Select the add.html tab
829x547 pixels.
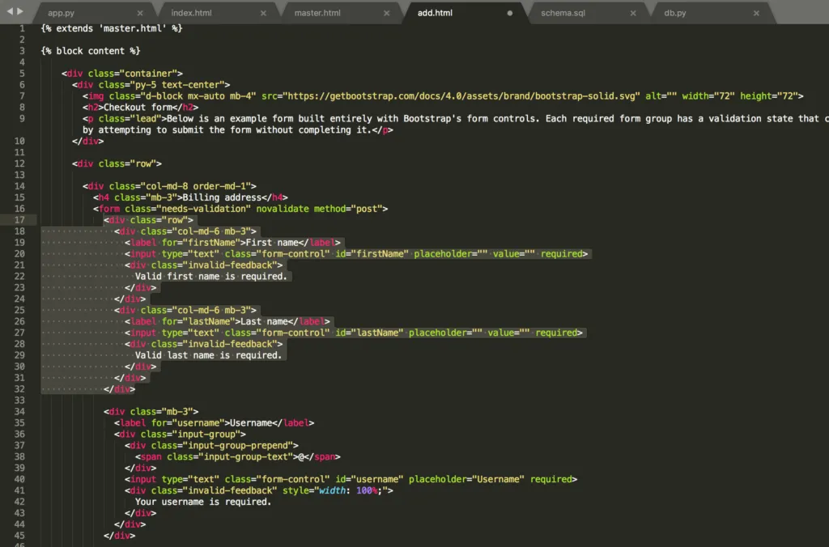tap(435, 13)
